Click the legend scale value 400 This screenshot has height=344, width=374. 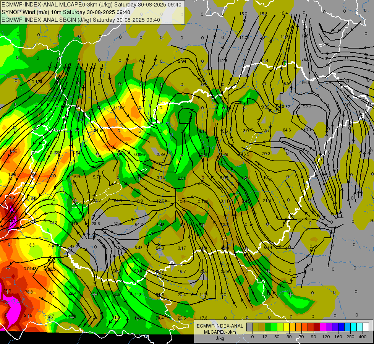363,337
